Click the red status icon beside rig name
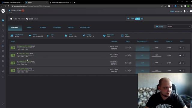Screen dimensions: 192x108 [x=23, y=10]
